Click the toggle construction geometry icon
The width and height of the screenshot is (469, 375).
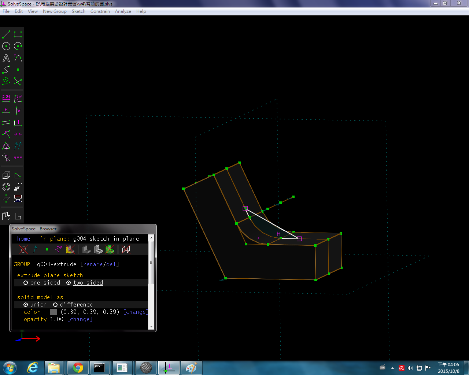click(x=6, y=81)
